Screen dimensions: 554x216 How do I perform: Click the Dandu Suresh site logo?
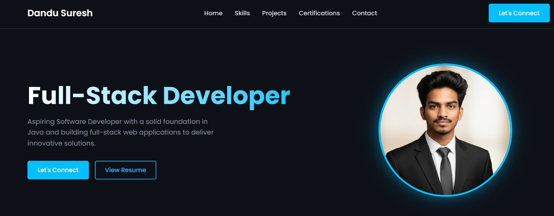60,13
